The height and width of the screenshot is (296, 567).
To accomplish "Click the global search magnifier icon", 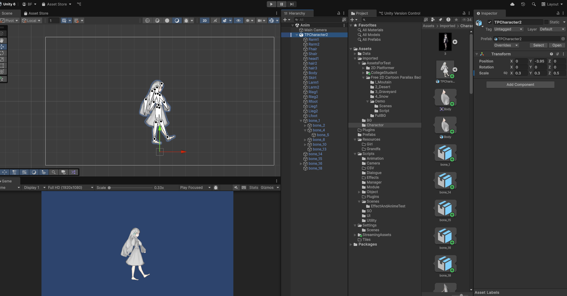I will coord(534,4).
